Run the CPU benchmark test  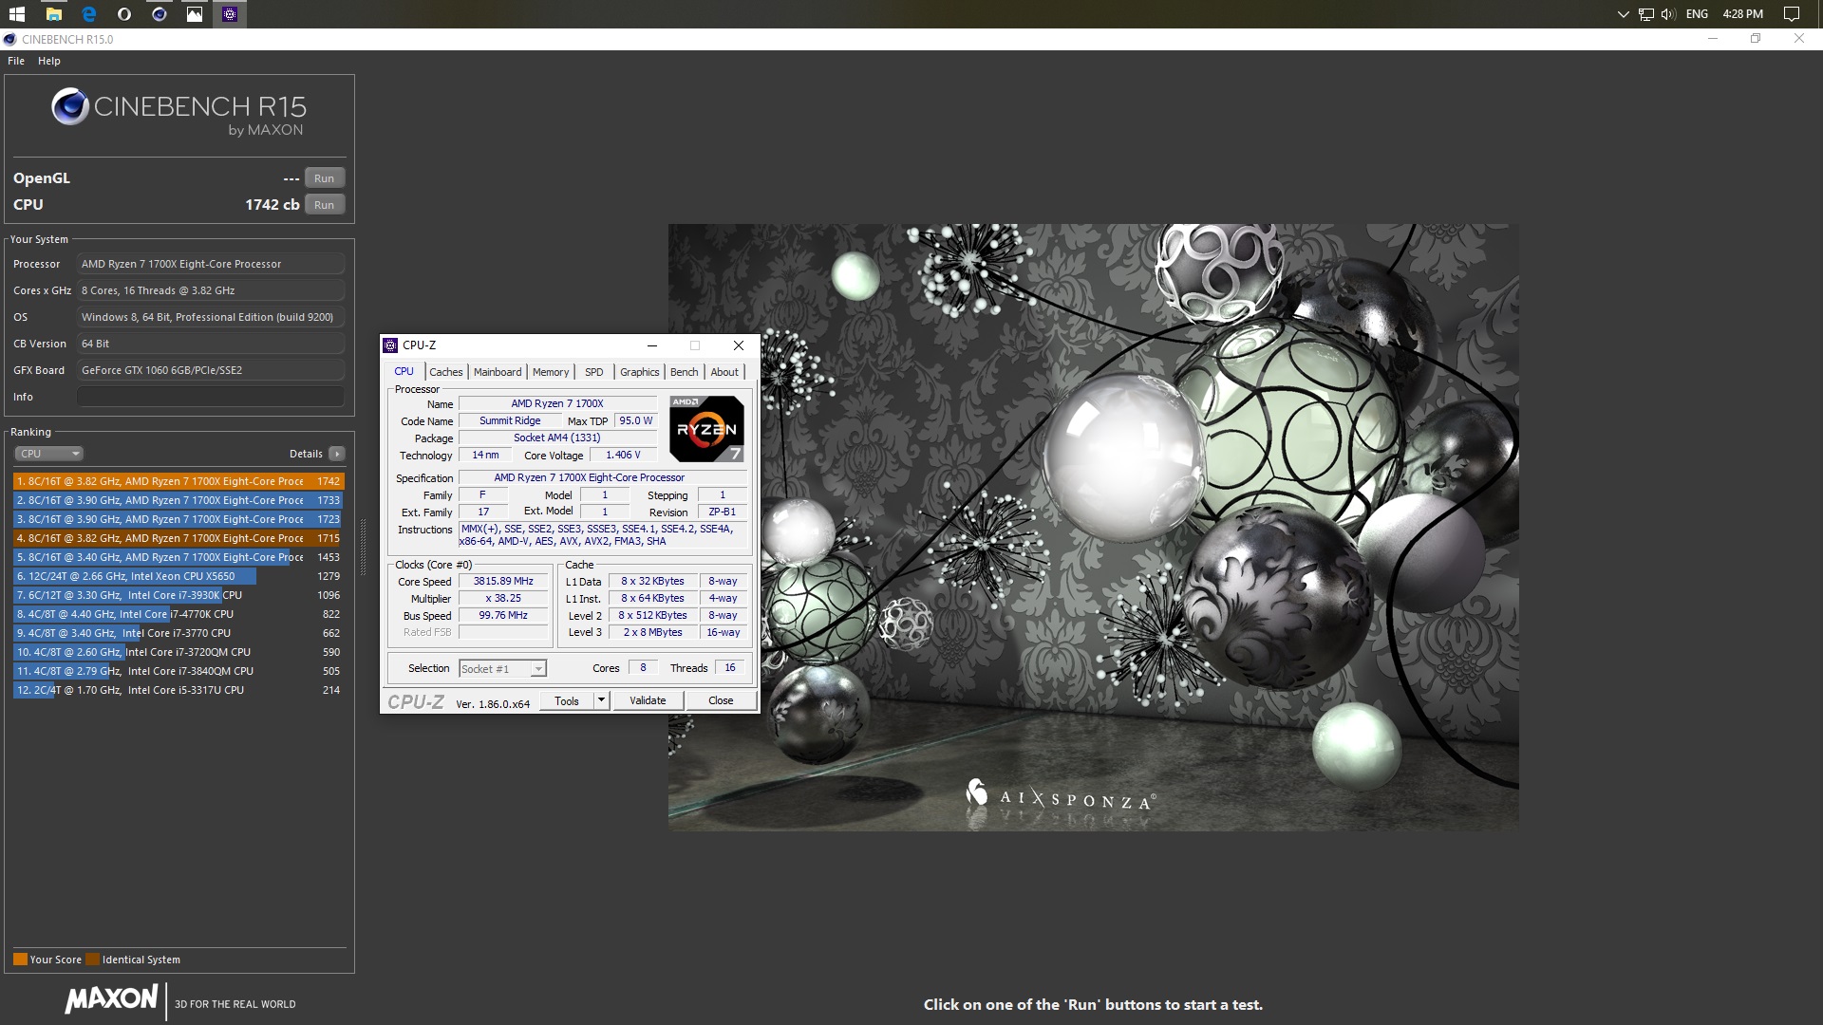[325, 205]
